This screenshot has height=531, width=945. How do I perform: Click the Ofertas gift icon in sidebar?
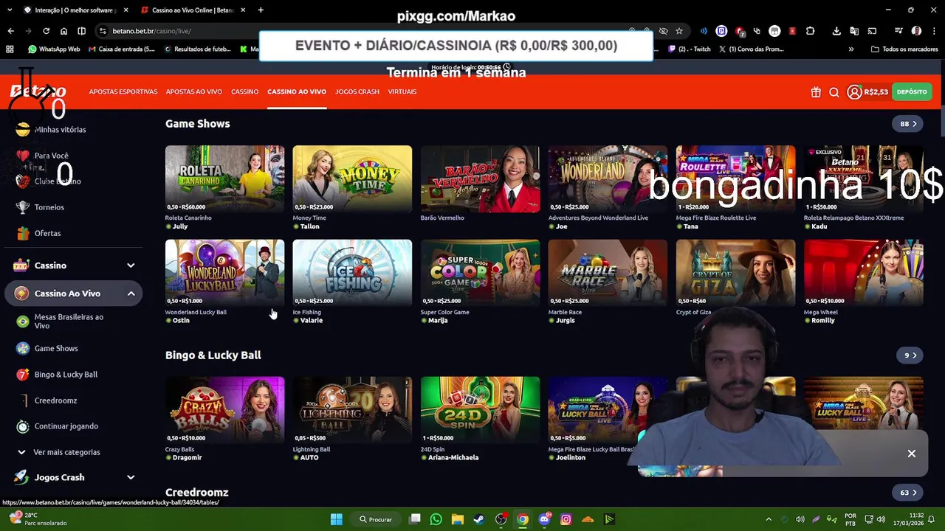click(x=23, y=233)
